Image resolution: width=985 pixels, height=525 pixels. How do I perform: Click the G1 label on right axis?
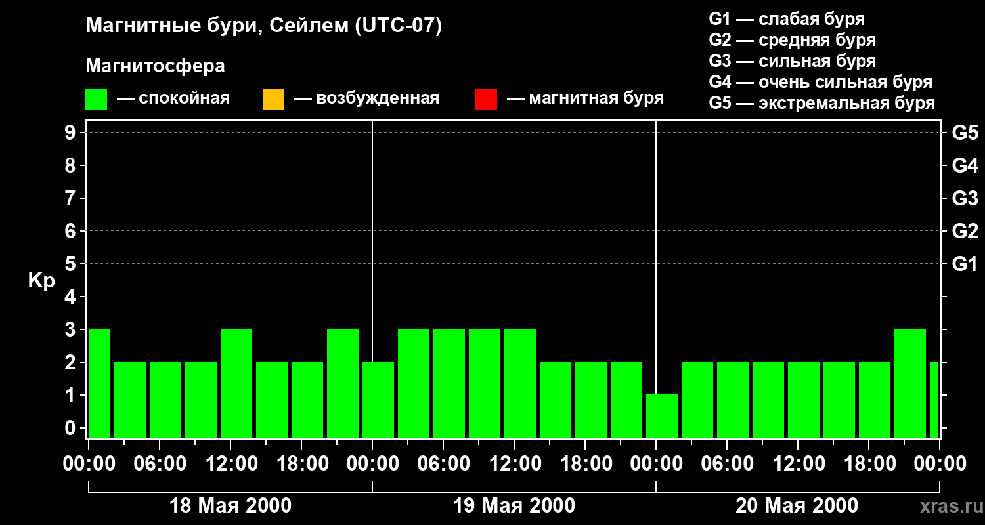(x=965, y=264)
